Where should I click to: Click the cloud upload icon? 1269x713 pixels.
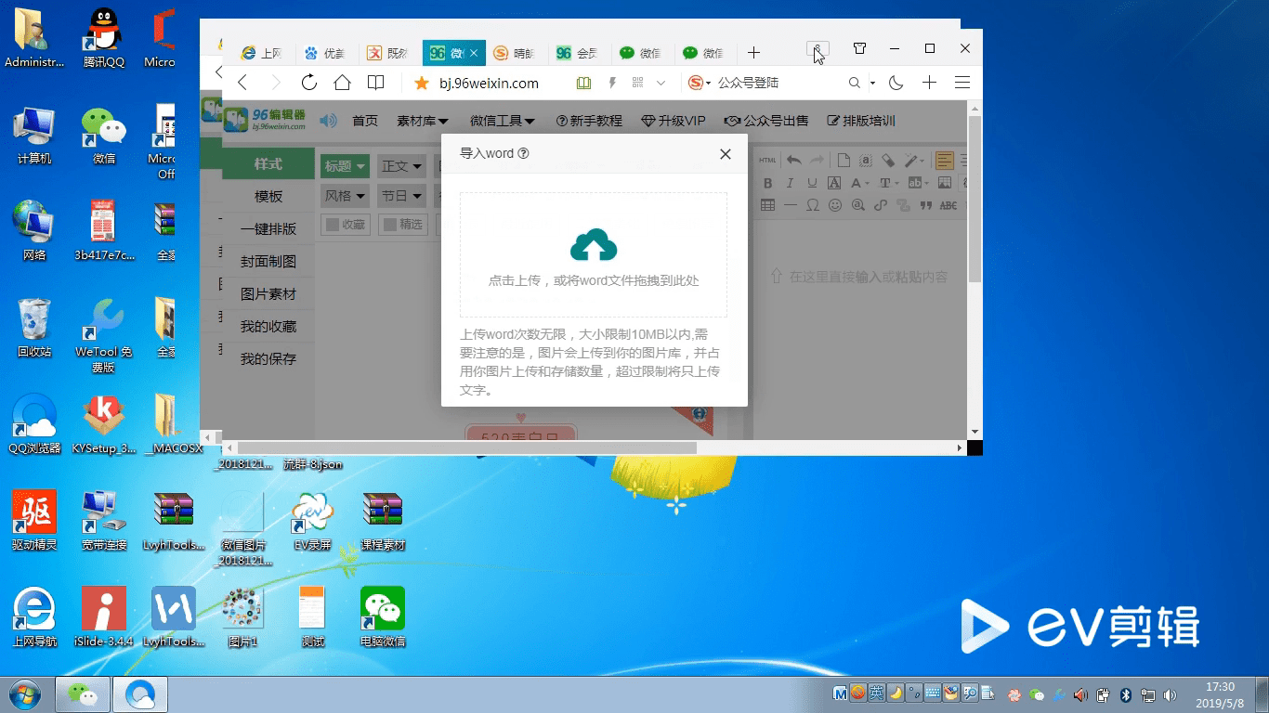pyautogui.click(x=594, y=245)
